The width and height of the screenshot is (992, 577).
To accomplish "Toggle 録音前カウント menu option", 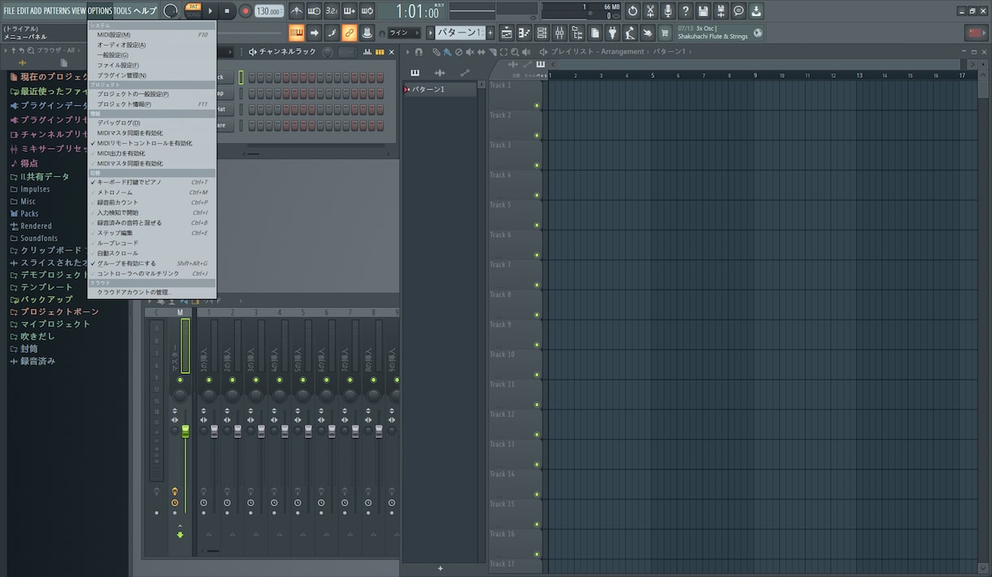I will click(x=152, y=202).
